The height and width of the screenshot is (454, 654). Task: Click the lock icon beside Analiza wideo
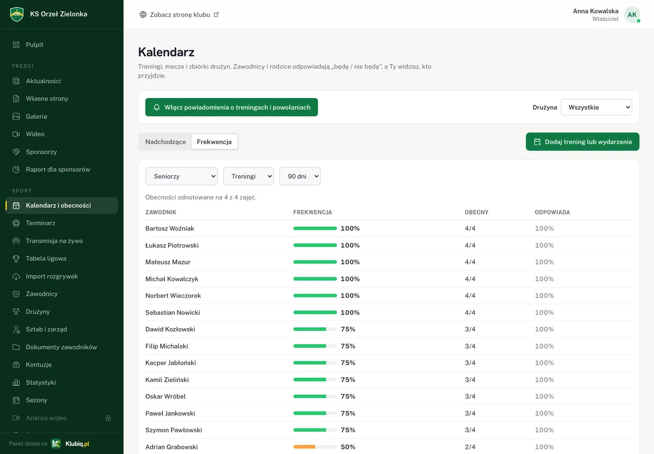pos(108,418)
